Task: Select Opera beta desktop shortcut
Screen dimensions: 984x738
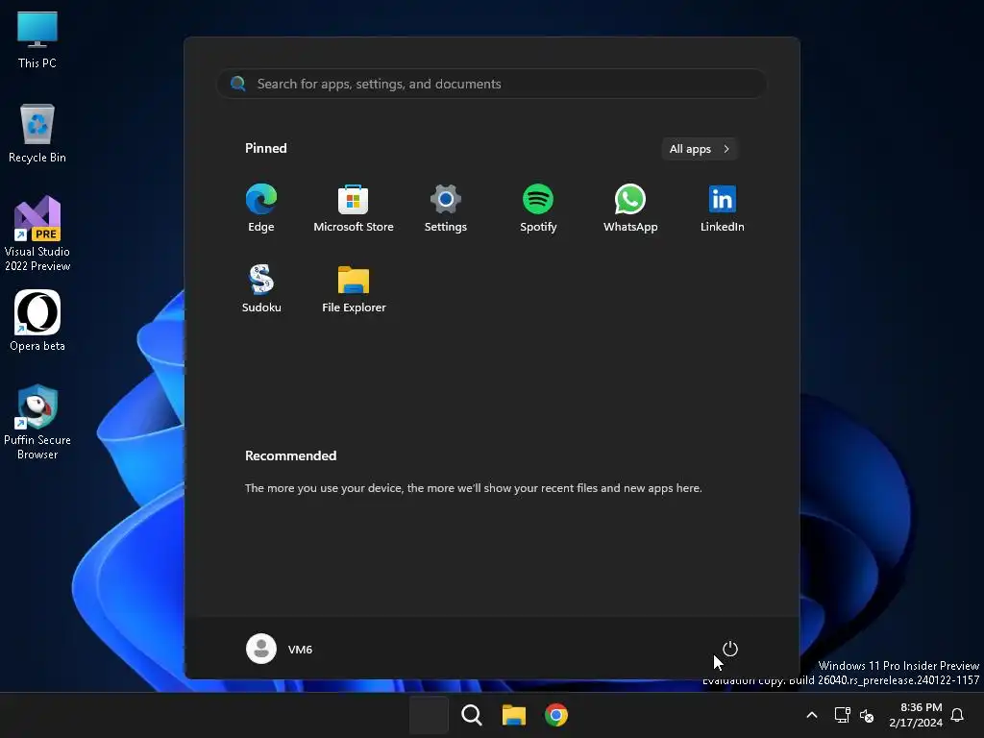Action: click(x=37, y=321)
